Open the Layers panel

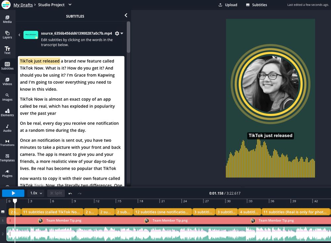tap(7, 35)
